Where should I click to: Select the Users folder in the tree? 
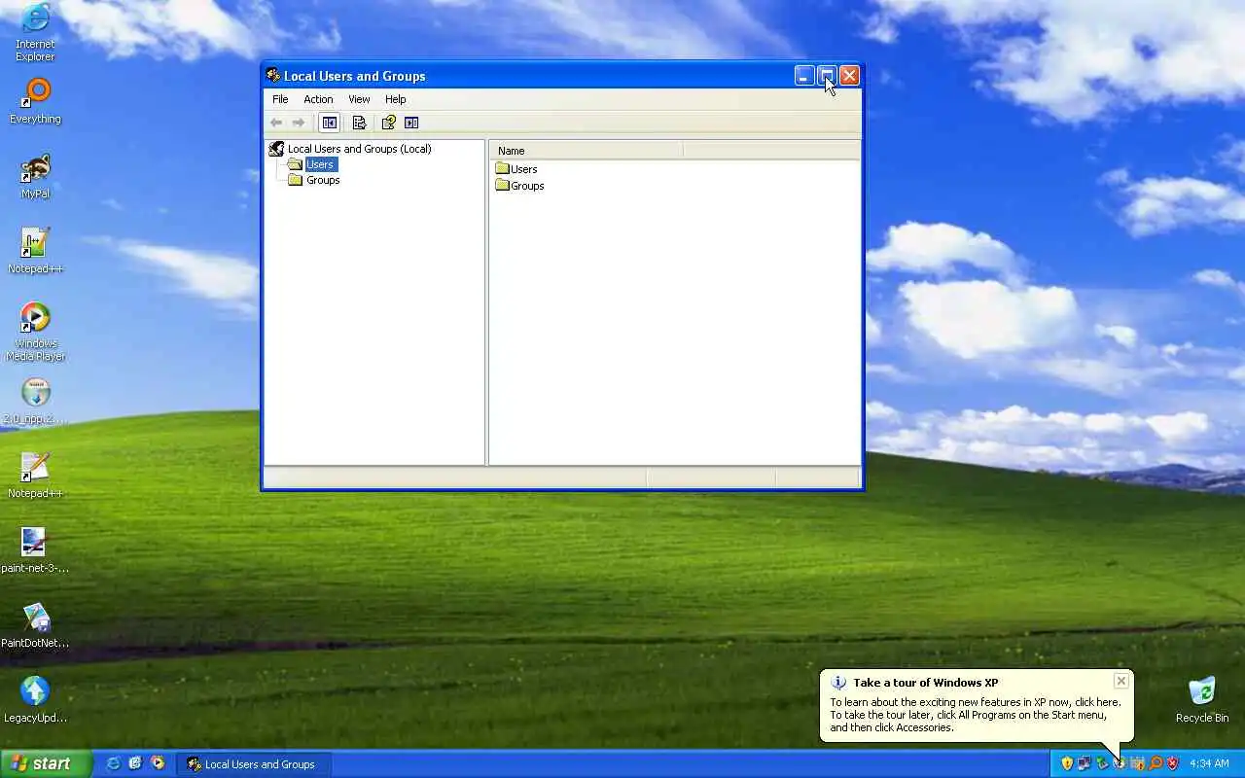[x=312, y=164]
